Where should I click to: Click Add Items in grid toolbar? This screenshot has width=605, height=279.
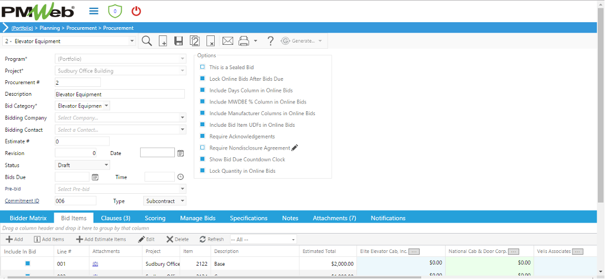point(49,239)
